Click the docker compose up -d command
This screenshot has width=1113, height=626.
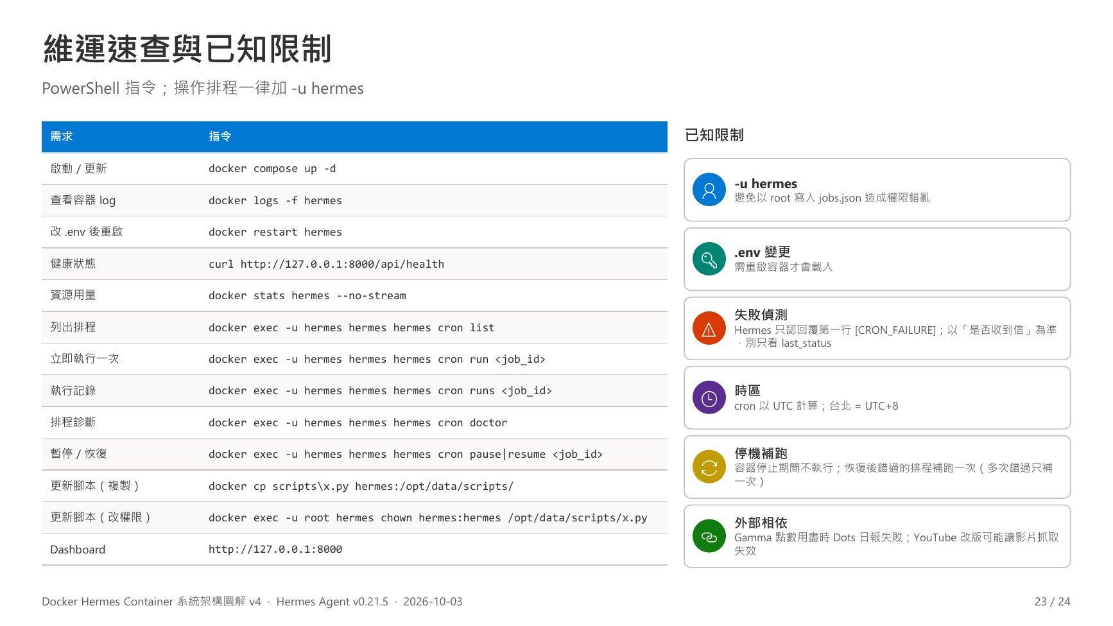coord(272,169)
